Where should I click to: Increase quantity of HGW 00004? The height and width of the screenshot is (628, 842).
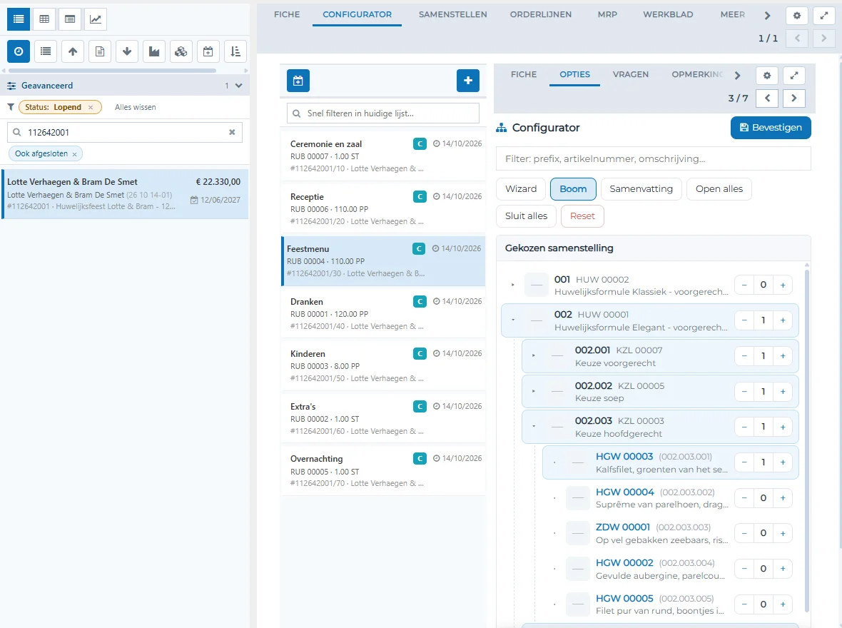(x=782, y=498)
